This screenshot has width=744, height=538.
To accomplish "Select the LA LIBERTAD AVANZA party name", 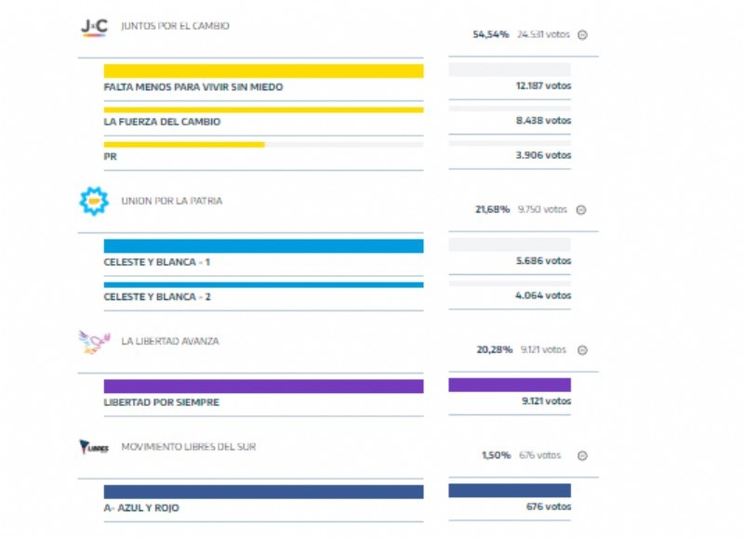I will 170,341.
